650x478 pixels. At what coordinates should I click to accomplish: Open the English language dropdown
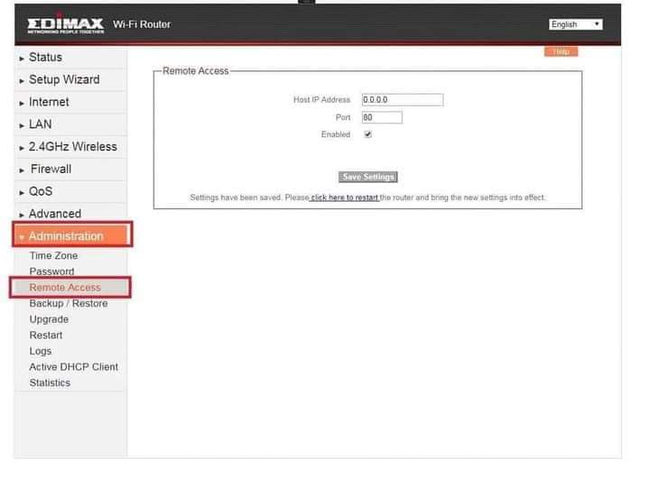point(575,24)
